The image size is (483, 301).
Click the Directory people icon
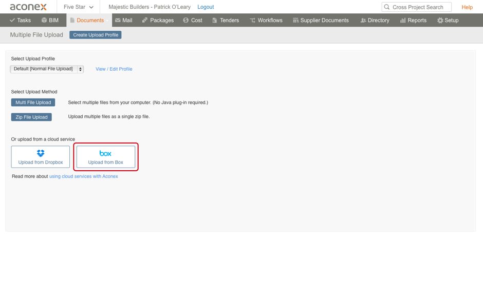coord(363,21)
